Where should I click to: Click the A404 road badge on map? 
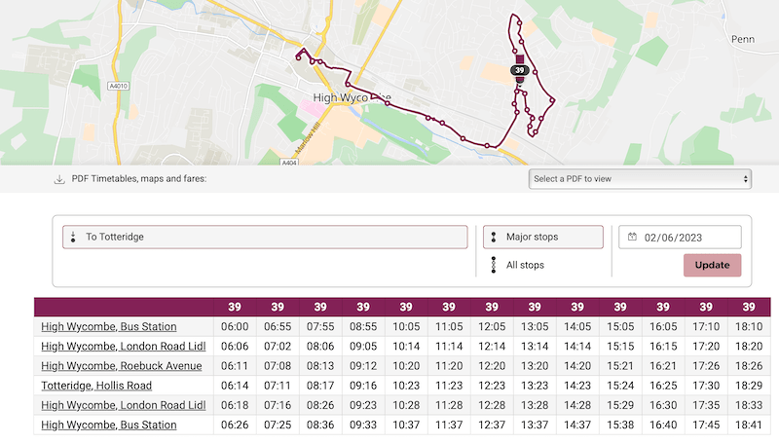289,164
